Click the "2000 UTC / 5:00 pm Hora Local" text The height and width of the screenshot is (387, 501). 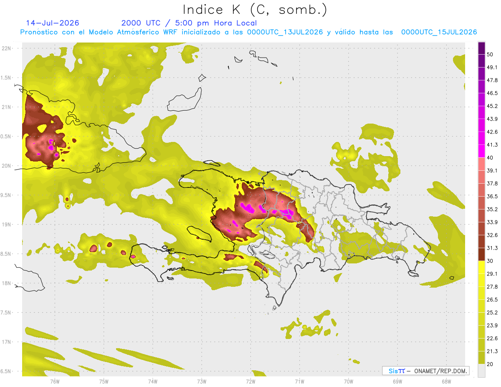point(189,23)
